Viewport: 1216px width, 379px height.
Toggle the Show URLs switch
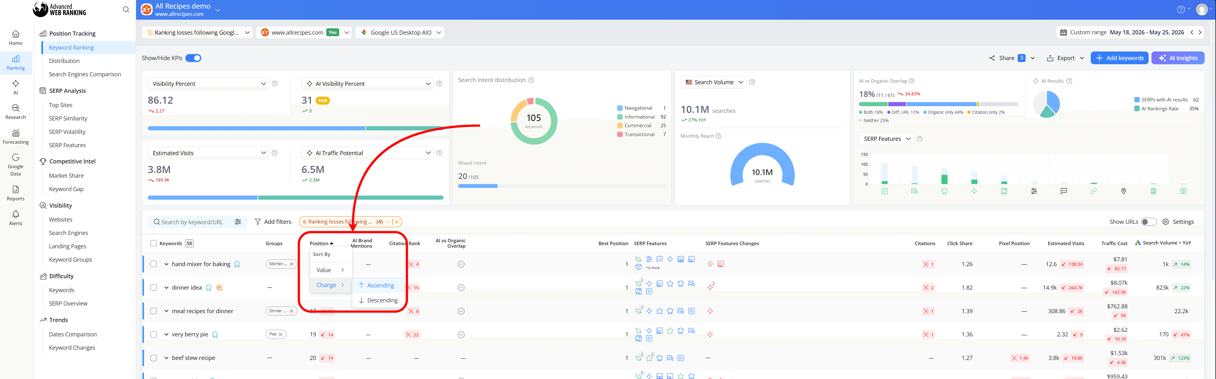click(1149, 222)
